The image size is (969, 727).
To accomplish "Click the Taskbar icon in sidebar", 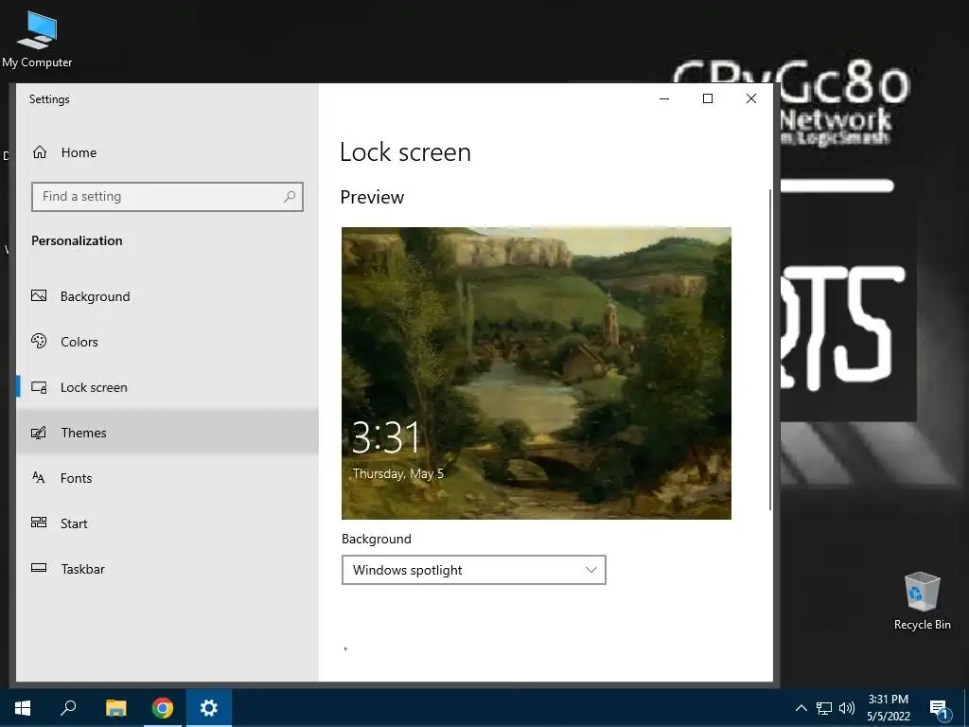I will (39, 568).
